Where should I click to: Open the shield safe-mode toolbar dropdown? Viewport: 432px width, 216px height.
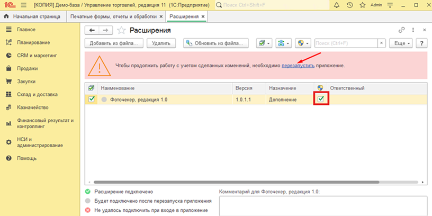pyautogui.click(x=303, y=43)
